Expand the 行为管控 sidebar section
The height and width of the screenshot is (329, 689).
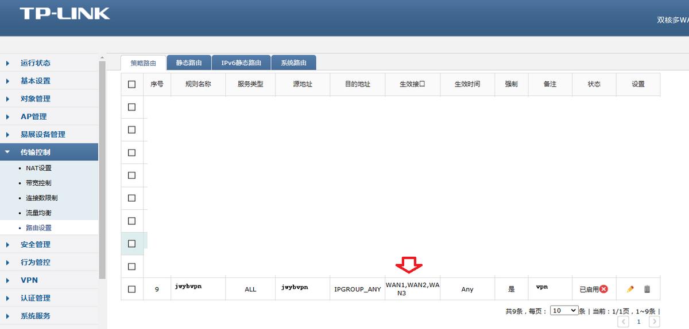49,262
